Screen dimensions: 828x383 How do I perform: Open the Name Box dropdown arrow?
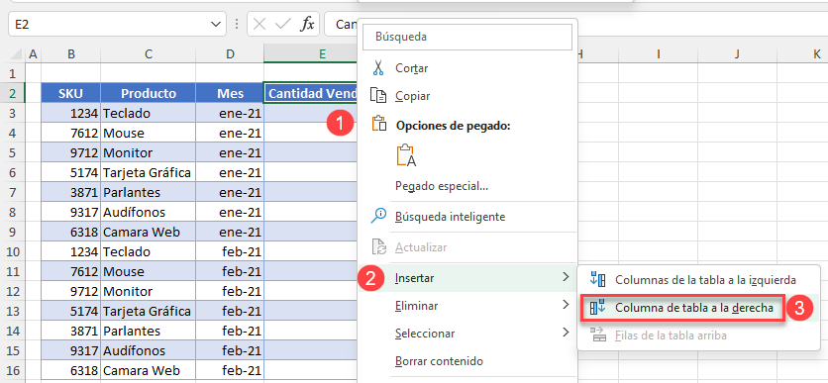pyautogui.click(x=215, y=25)
